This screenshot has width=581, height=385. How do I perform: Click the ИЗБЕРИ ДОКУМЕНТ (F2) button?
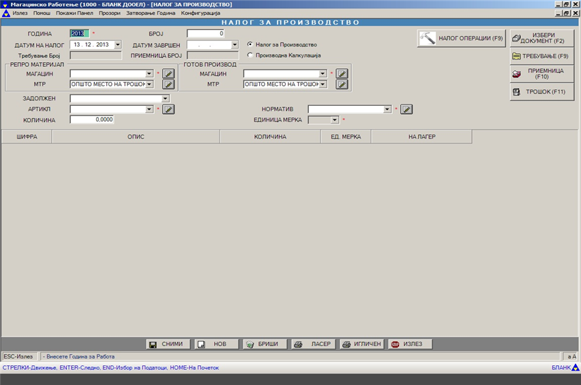click(541, 38)
